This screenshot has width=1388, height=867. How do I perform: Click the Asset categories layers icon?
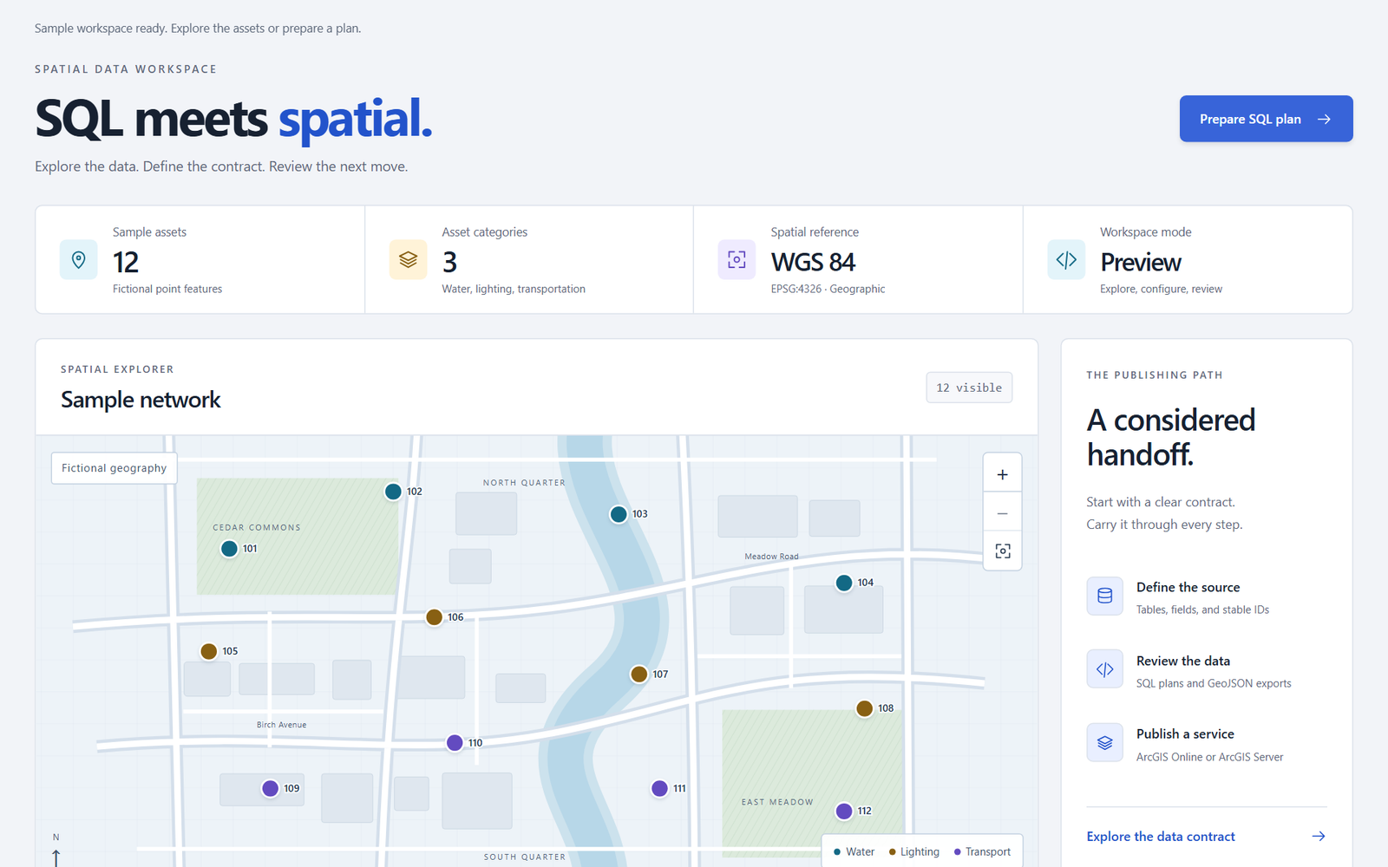[x=408, y=259]
